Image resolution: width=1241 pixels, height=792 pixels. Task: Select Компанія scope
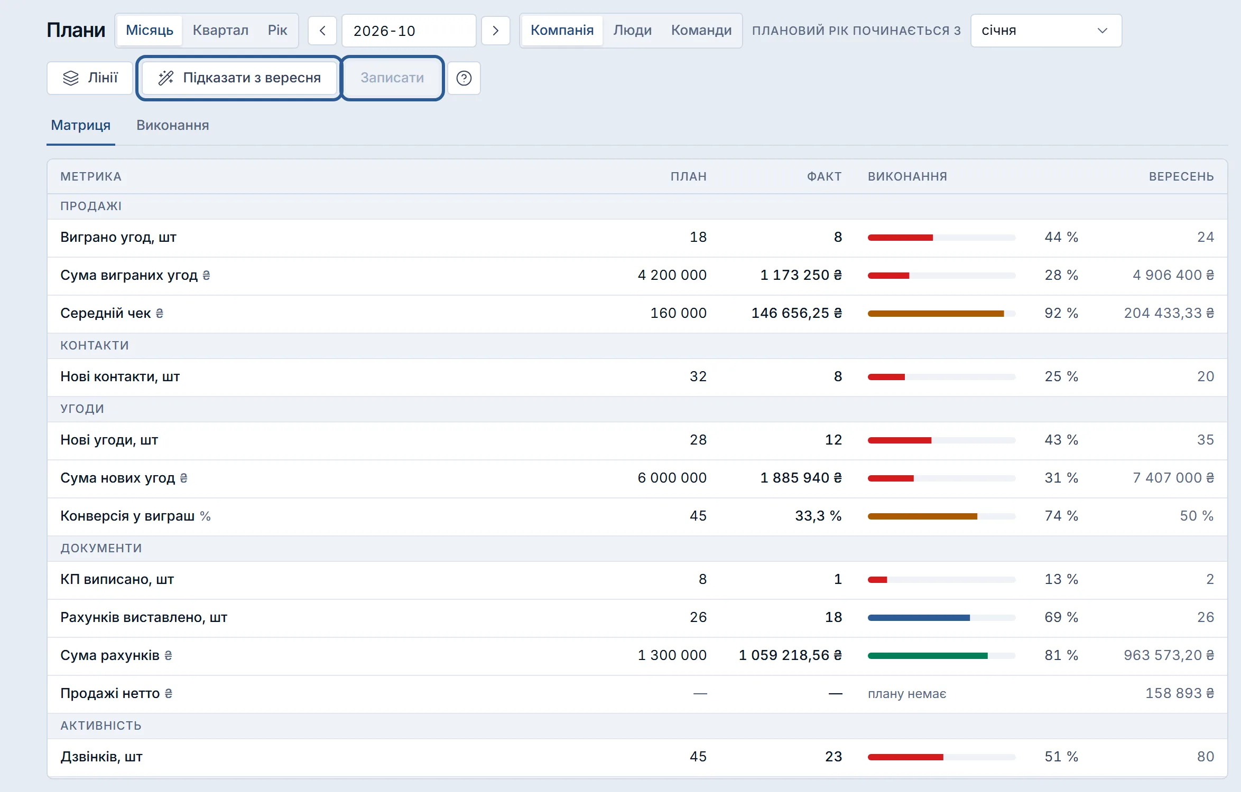click(562, 30)
